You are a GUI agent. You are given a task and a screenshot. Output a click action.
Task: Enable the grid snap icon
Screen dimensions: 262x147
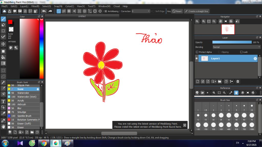click(x=69, y=11)
